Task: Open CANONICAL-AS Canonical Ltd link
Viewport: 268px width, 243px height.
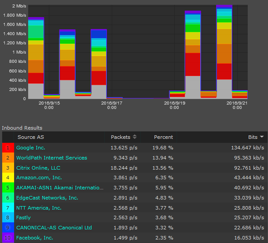Action: 54,228
